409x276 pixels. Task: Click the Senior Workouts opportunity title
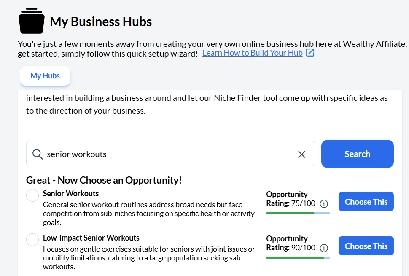point(71,194)
